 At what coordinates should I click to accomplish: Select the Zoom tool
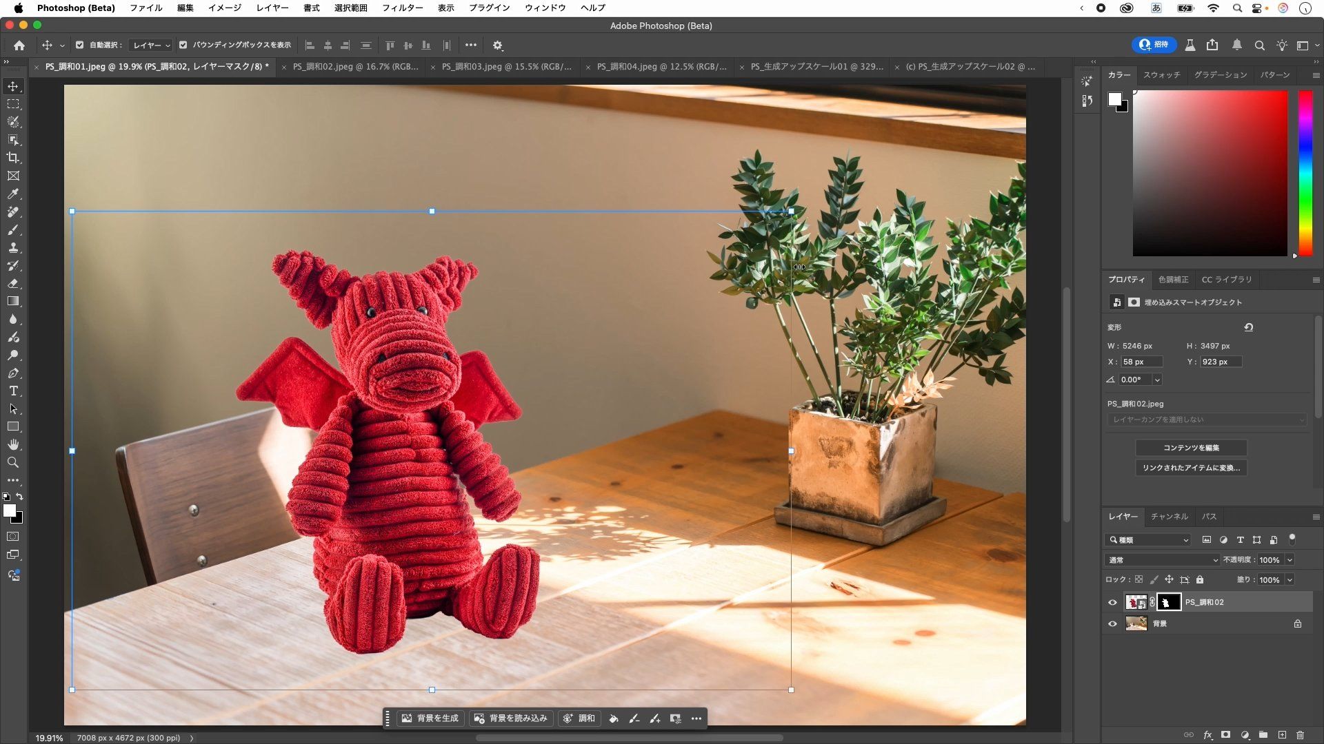coord(13,462)
